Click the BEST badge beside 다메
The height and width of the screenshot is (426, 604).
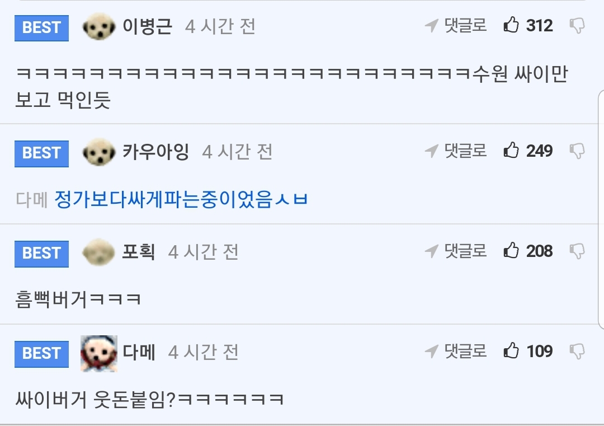pyautogui.click(x=41, y=354)
